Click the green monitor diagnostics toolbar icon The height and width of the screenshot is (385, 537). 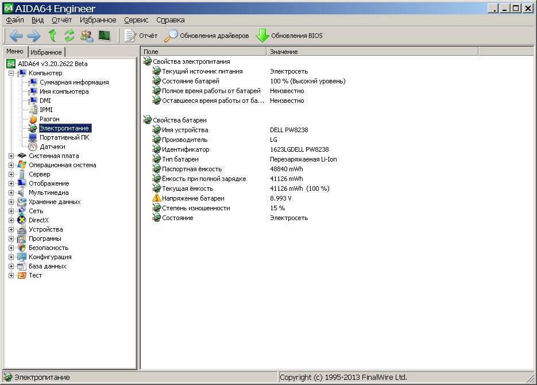coord(104,36)
